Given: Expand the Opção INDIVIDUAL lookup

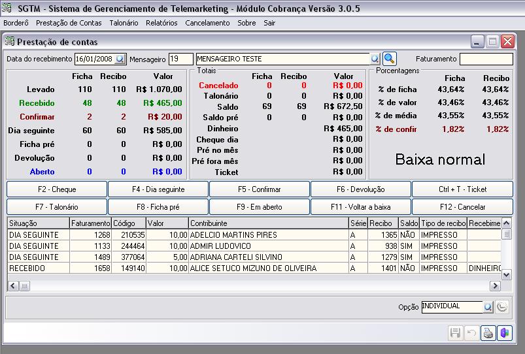Looking at the screenshot, I should click(488, 306).
